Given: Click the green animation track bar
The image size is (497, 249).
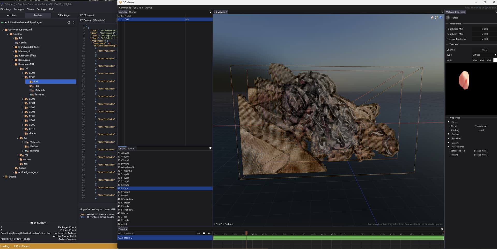Looking at the screenshot, I should point(328,238).
